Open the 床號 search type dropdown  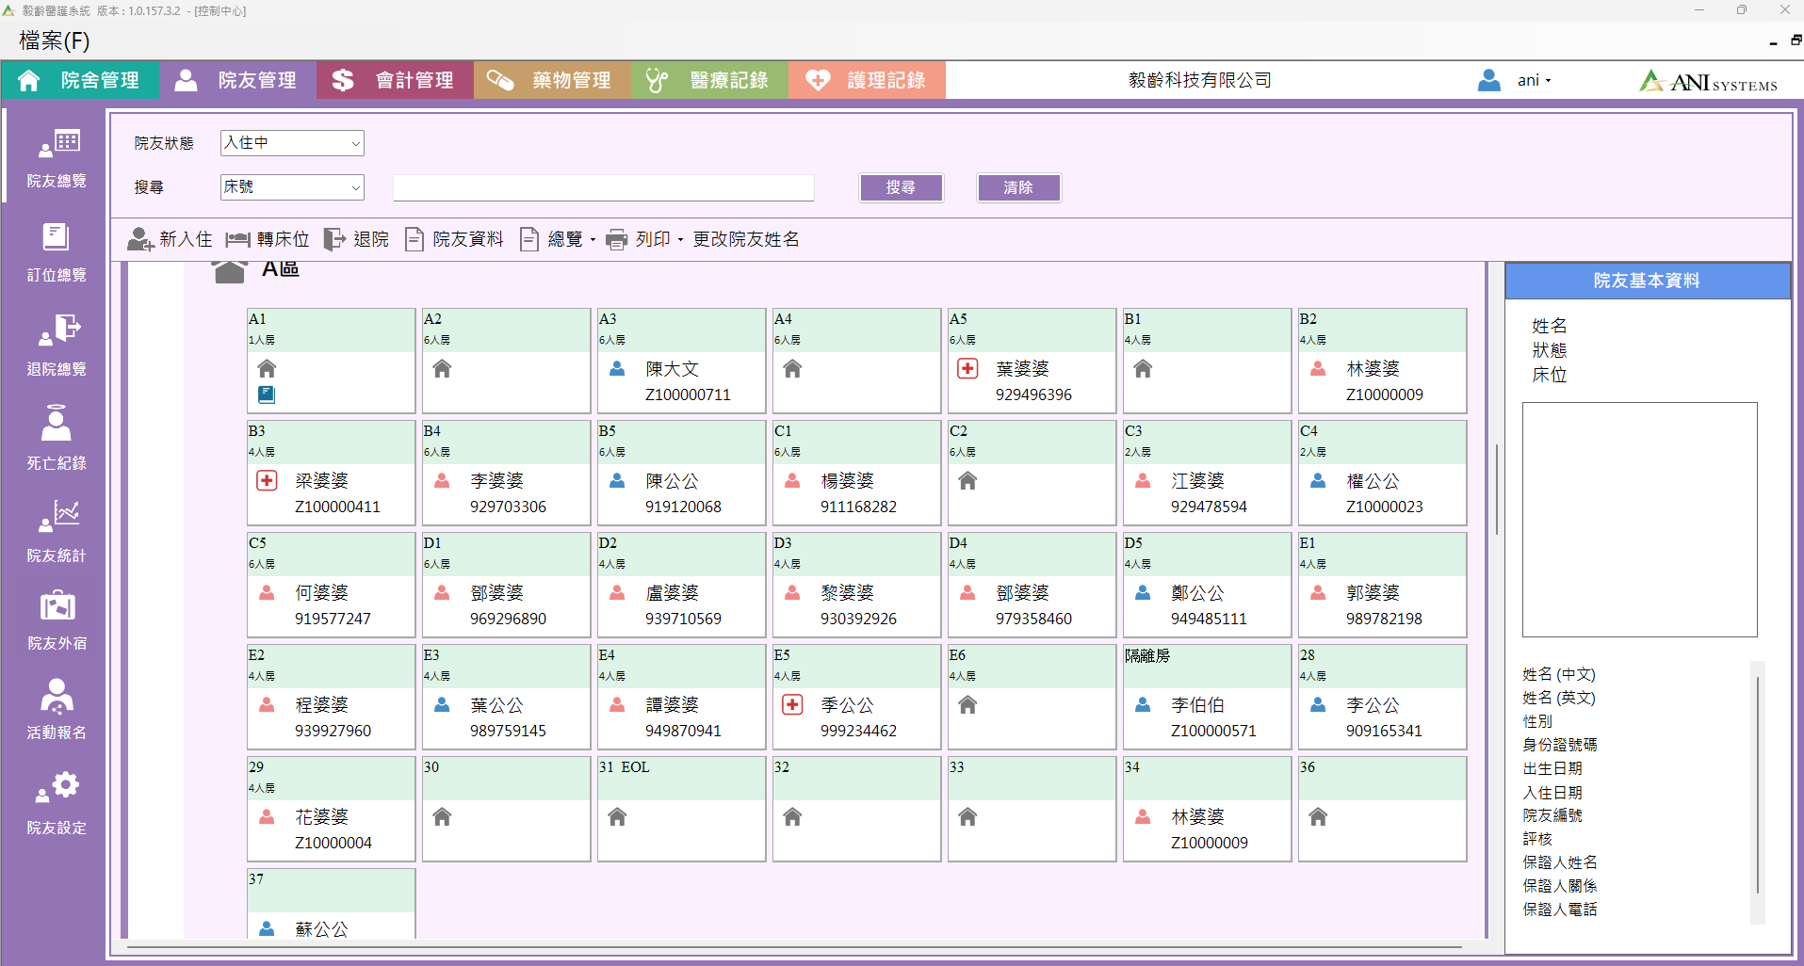point(292,187)
